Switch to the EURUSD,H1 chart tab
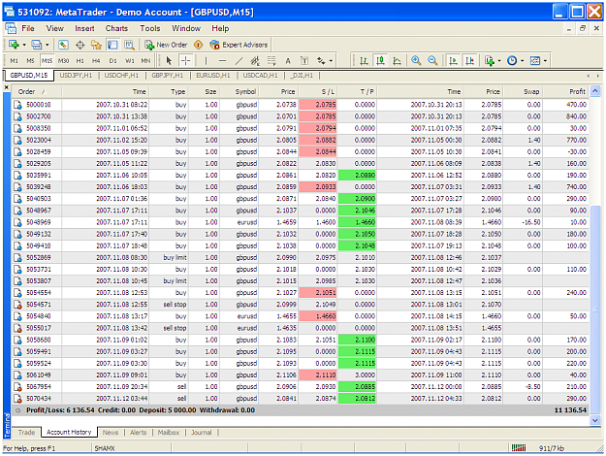This screenshot has width=606, height=456. 212,75
